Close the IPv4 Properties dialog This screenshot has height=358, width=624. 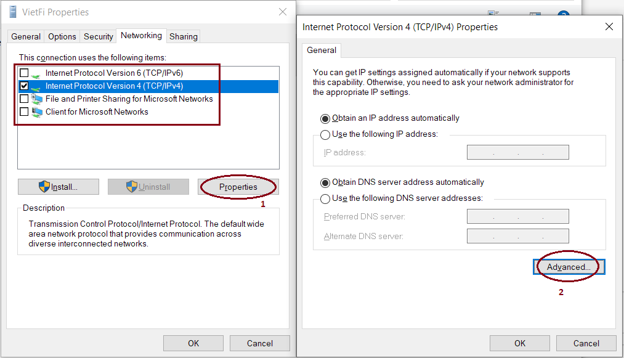[609, 27]
